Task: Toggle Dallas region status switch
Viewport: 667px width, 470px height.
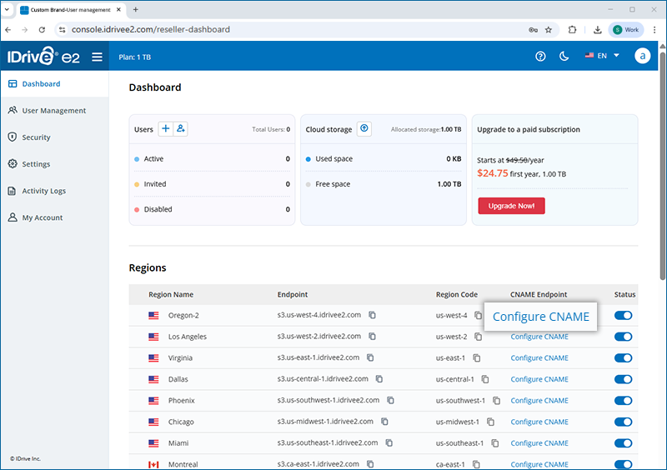Action: click(623, 379)
